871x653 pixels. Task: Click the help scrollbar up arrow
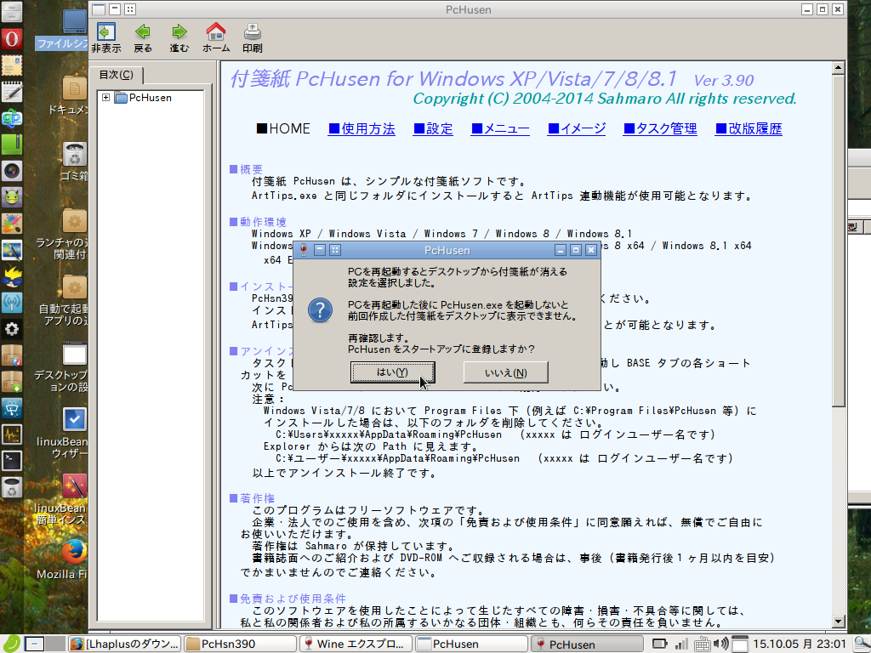tap(838, 68)
